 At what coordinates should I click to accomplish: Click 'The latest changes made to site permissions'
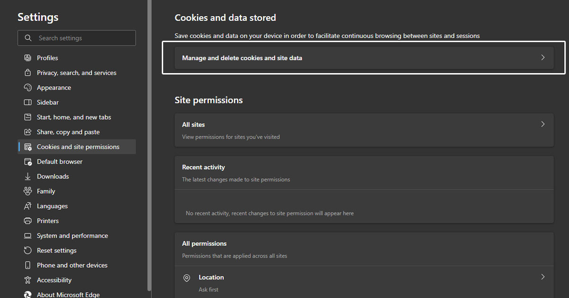pyautogui.click(x=236, y=179)
